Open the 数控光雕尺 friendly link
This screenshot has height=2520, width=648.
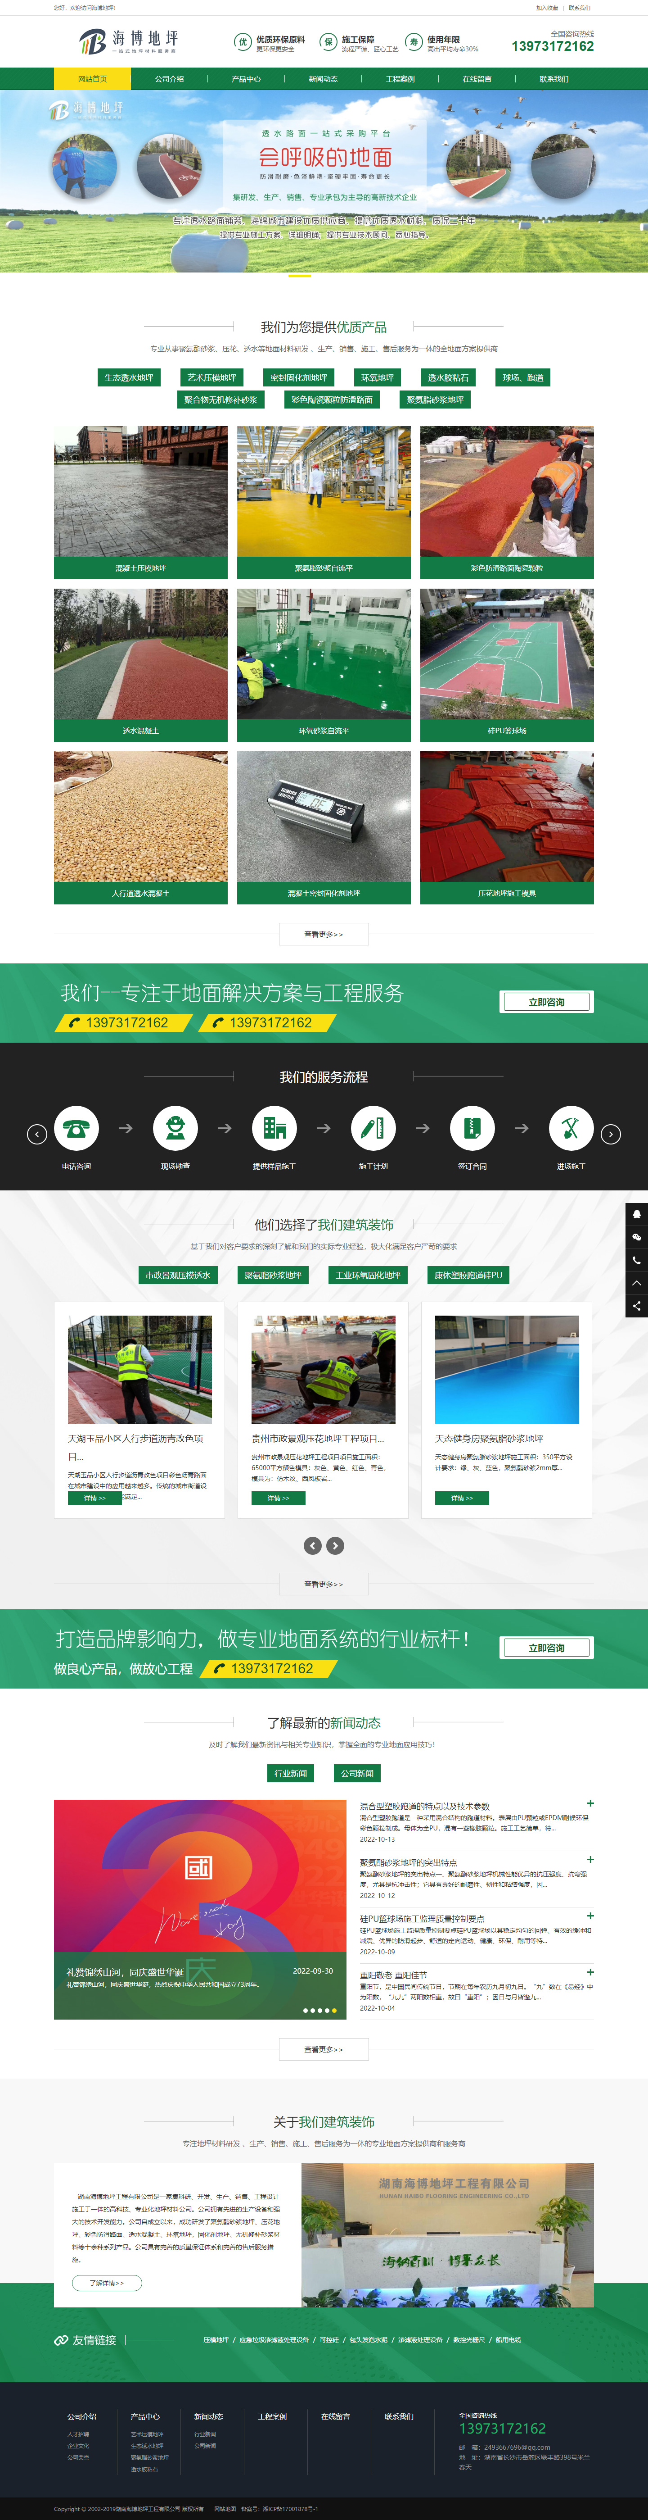pyautogui.click(x=469, y=2340)
